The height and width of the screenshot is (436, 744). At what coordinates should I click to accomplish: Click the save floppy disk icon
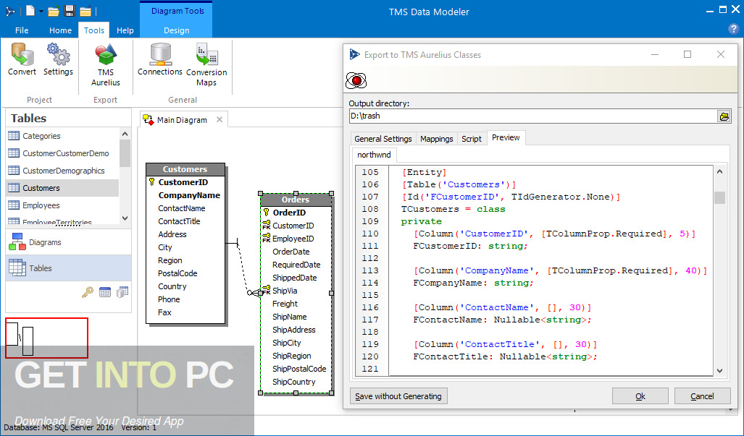click(x=70, y=10)
